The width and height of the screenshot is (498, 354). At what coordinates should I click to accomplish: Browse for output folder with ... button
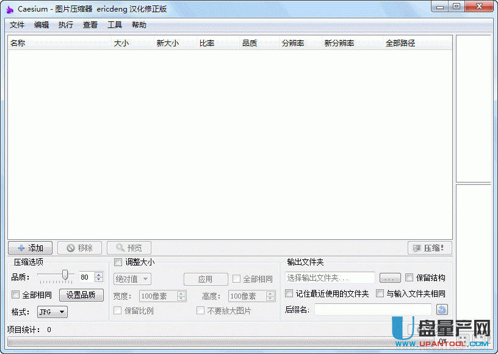pyautogui.click(x=390, y=278)
